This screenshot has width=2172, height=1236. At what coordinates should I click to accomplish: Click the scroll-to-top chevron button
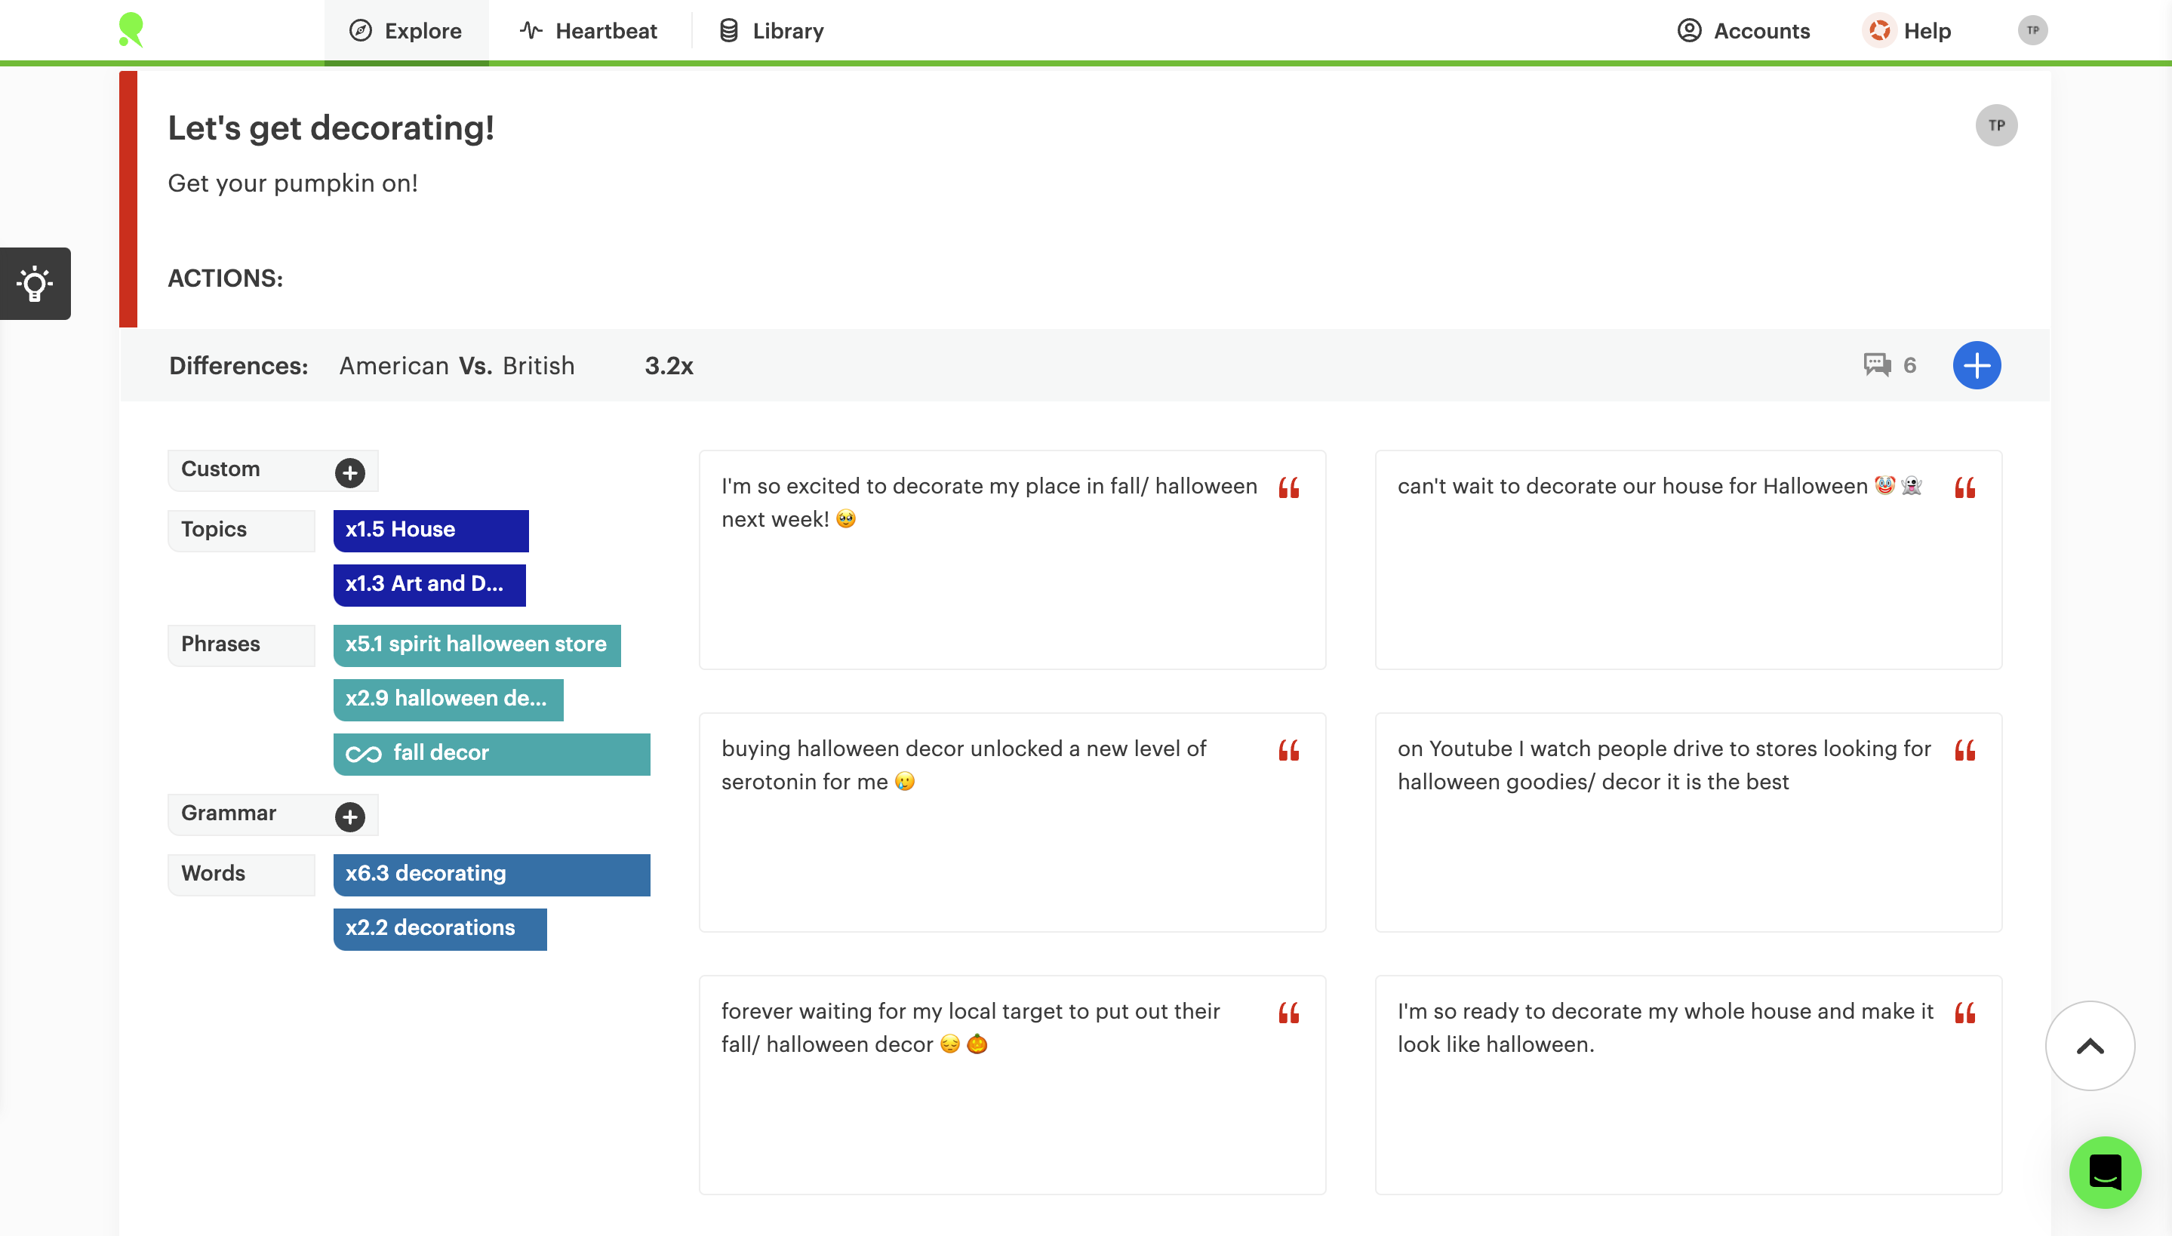(2090, 1046)
